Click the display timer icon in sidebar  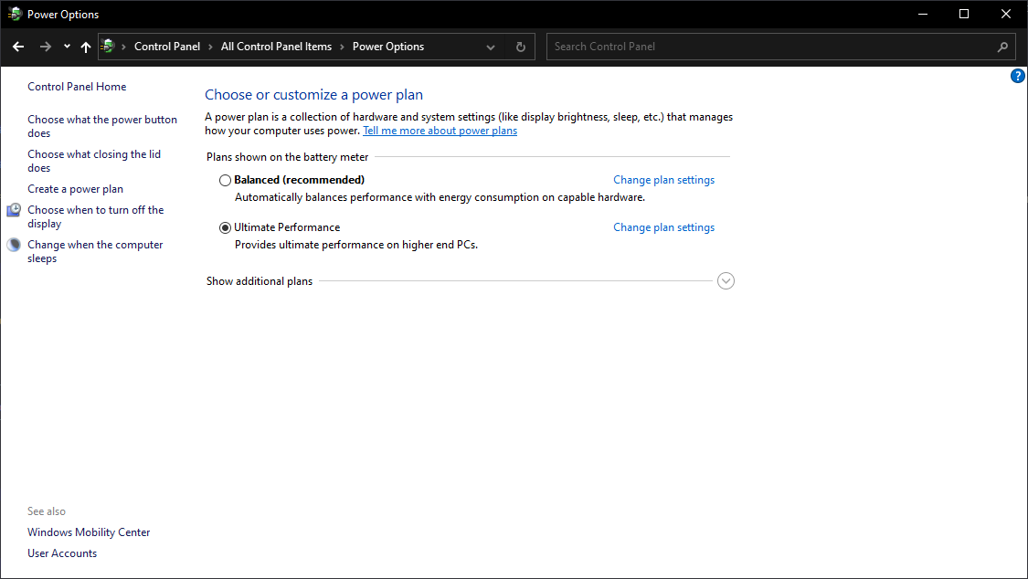tap(14, 211)
